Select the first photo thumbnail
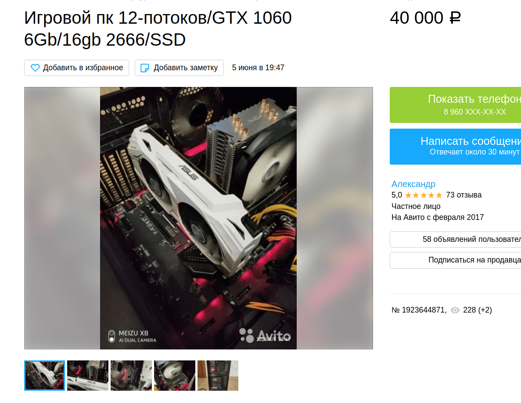The height and width of the screenshot is (403, 521). pos(44,375)
